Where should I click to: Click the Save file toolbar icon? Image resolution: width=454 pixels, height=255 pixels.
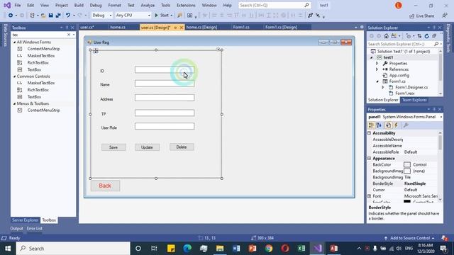(x=50, y=16)
